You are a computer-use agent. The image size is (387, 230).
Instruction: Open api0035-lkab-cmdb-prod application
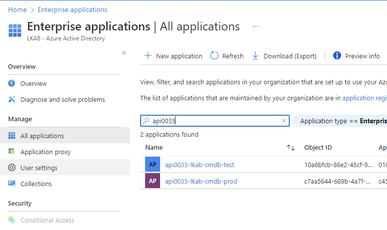tap(201, 182)
